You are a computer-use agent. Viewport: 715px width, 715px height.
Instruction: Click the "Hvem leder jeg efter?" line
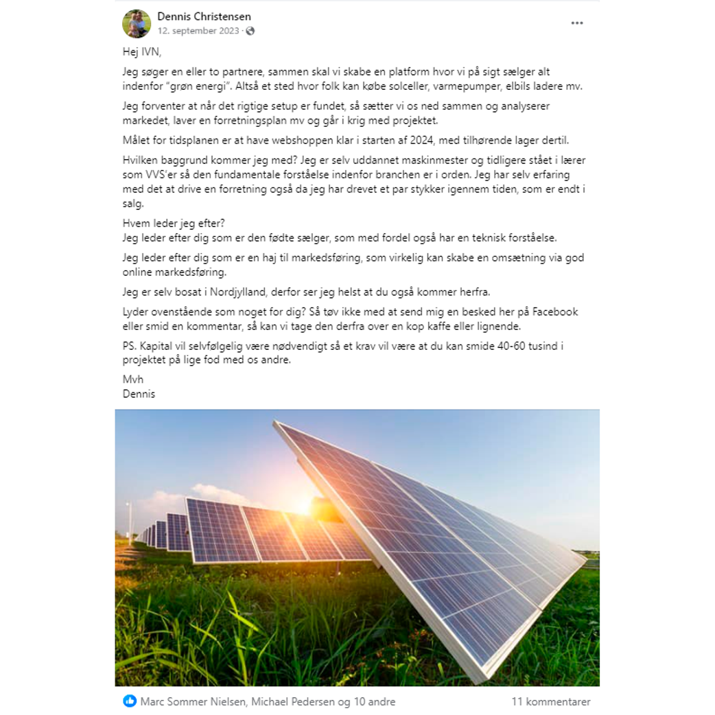174,224
